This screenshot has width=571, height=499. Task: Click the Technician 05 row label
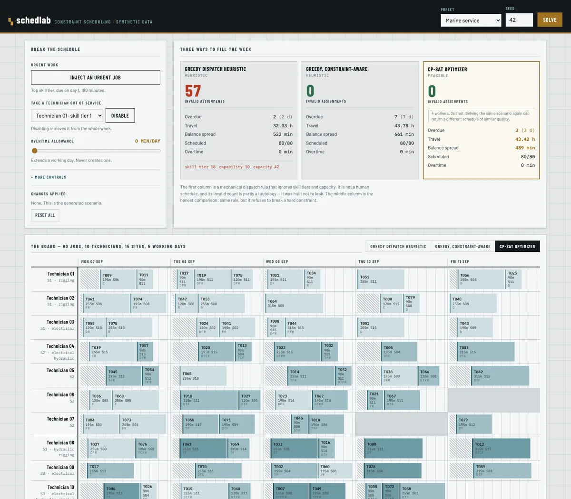[60, 371]
